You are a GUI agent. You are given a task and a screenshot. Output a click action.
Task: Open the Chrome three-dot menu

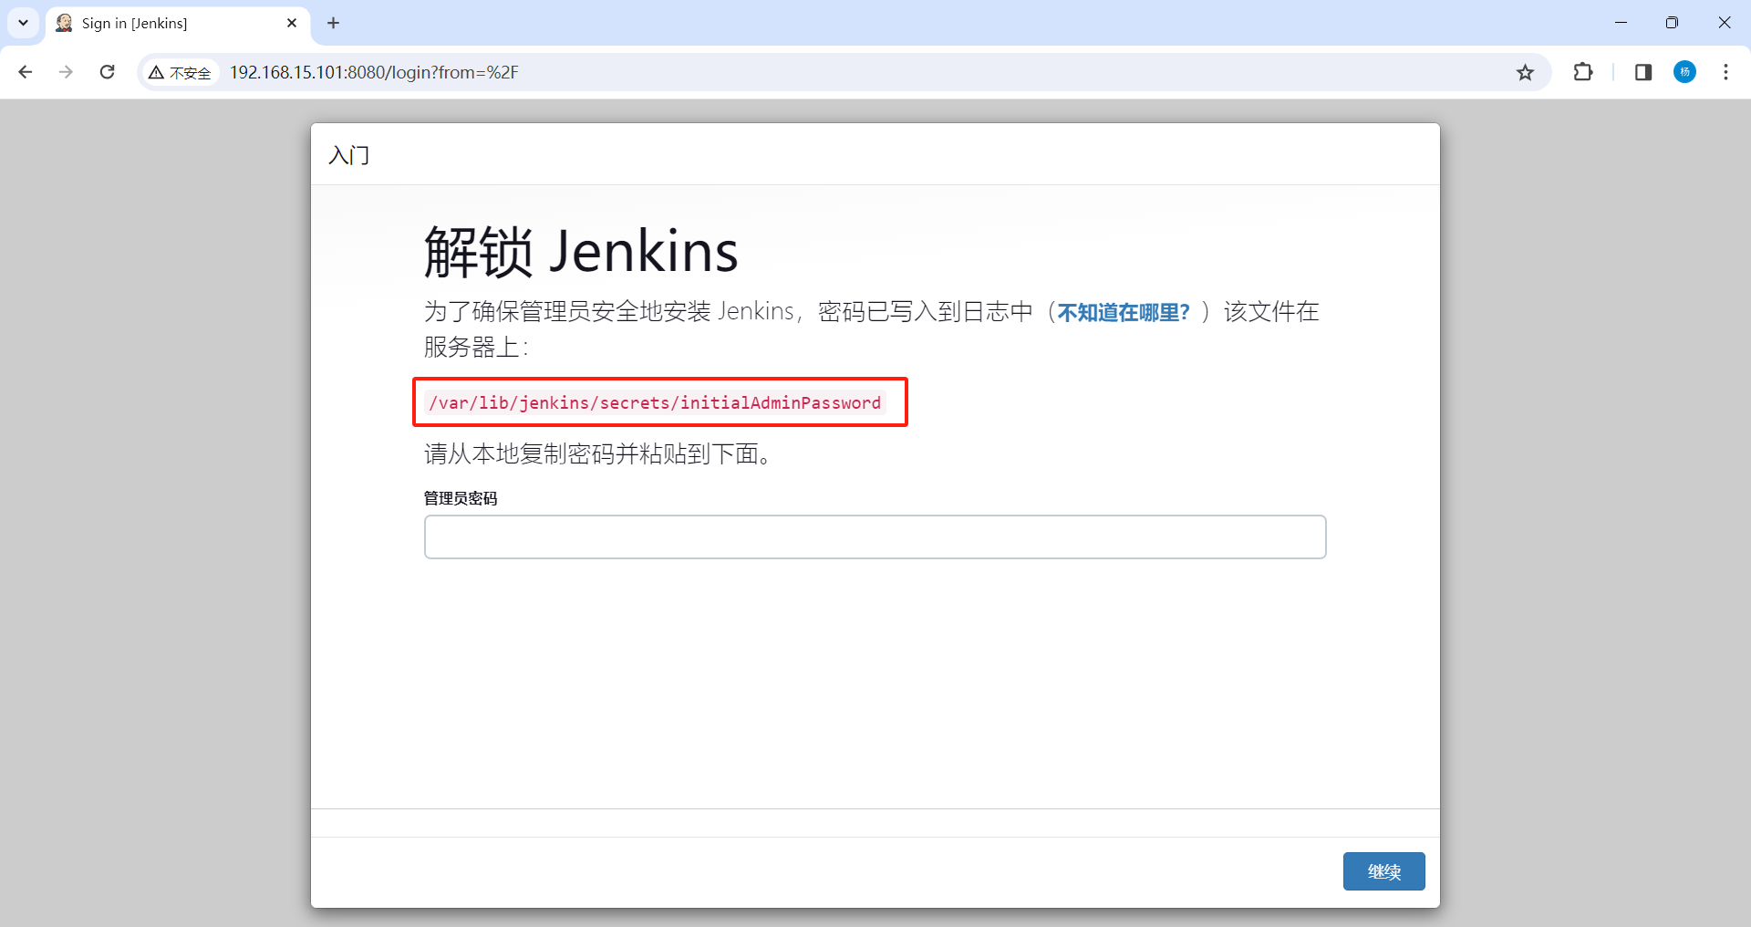click(x=1725, y=72)
